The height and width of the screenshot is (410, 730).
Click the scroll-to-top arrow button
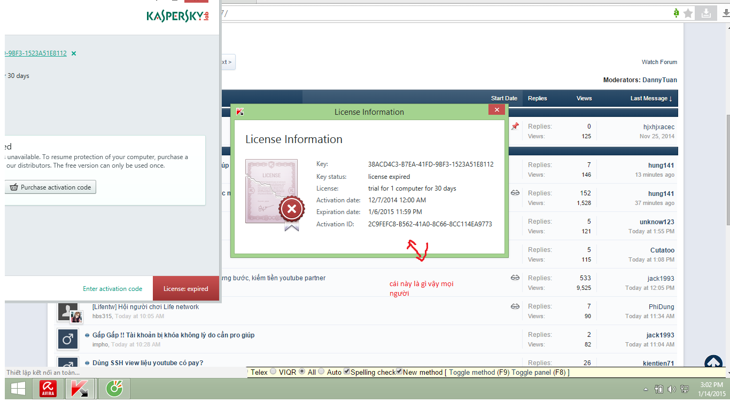[713, 362]
